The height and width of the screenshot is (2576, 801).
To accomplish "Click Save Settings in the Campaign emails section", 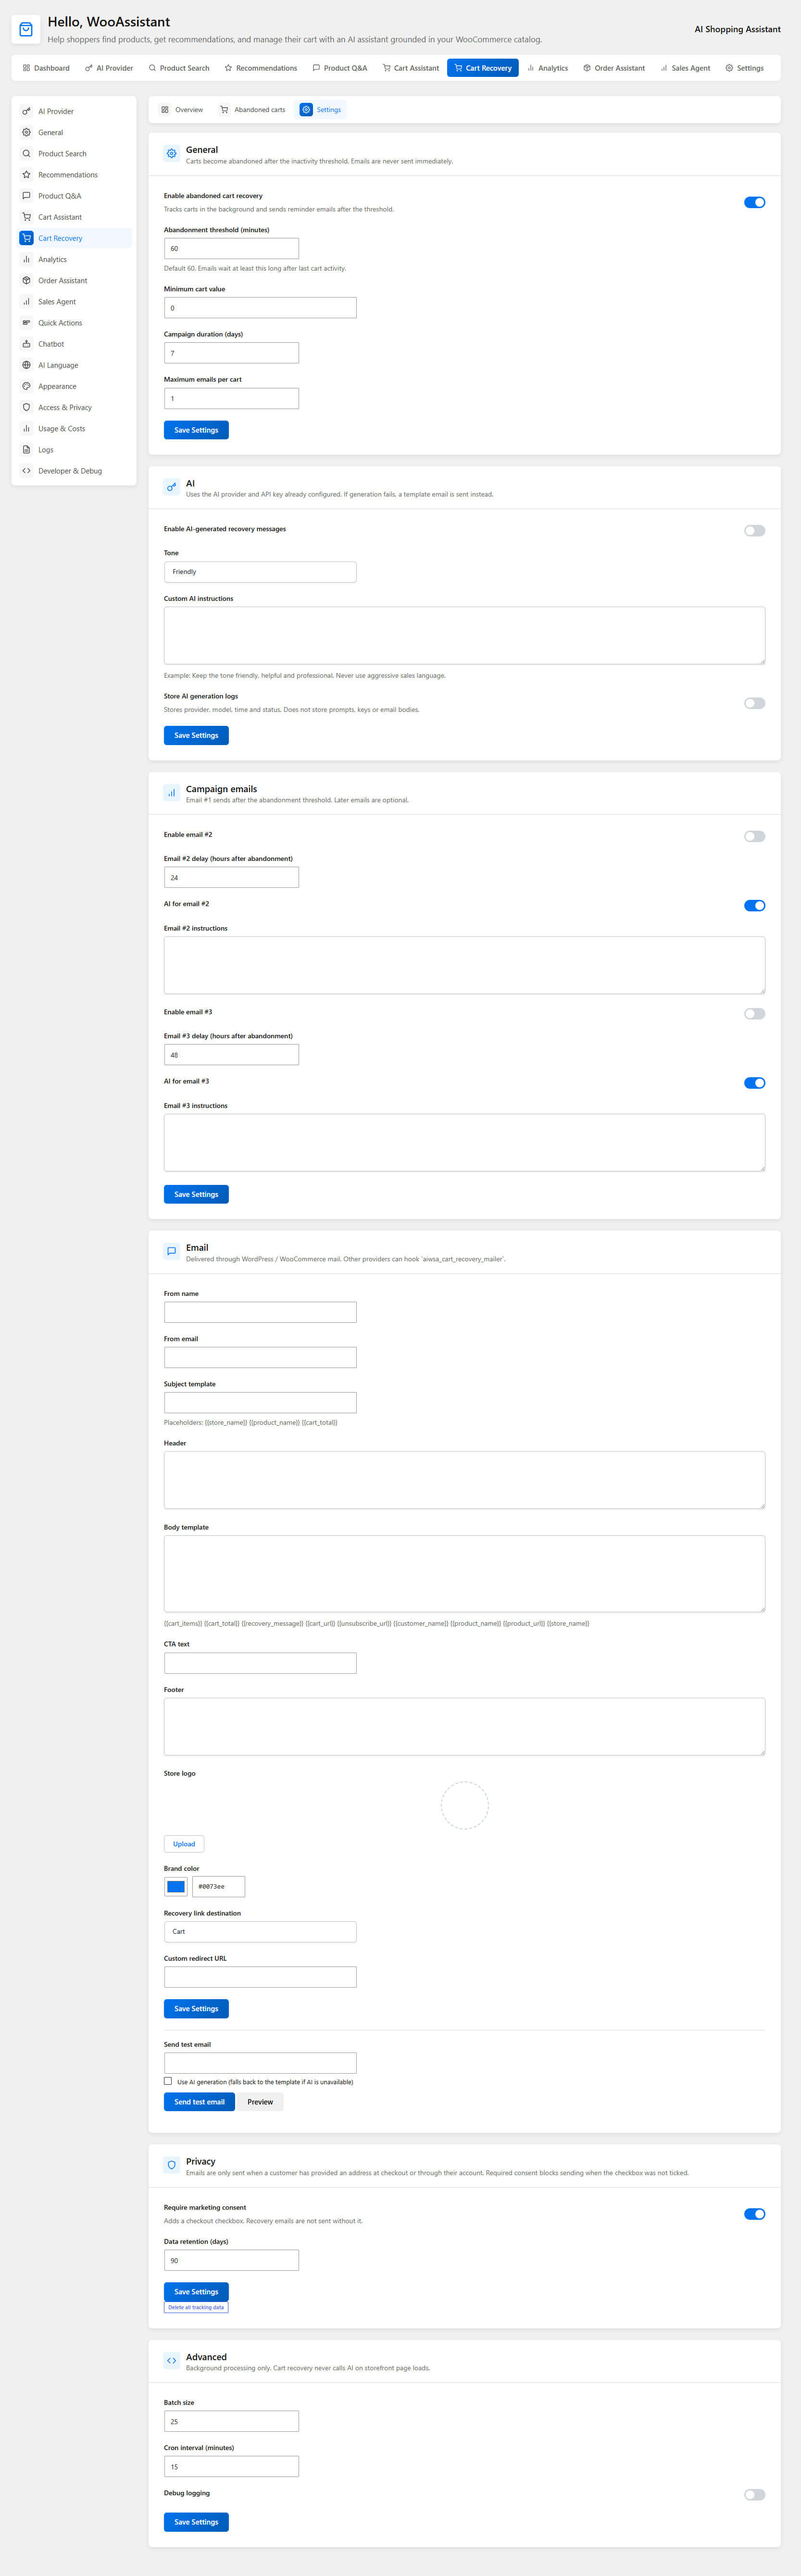I will 196,1195.
